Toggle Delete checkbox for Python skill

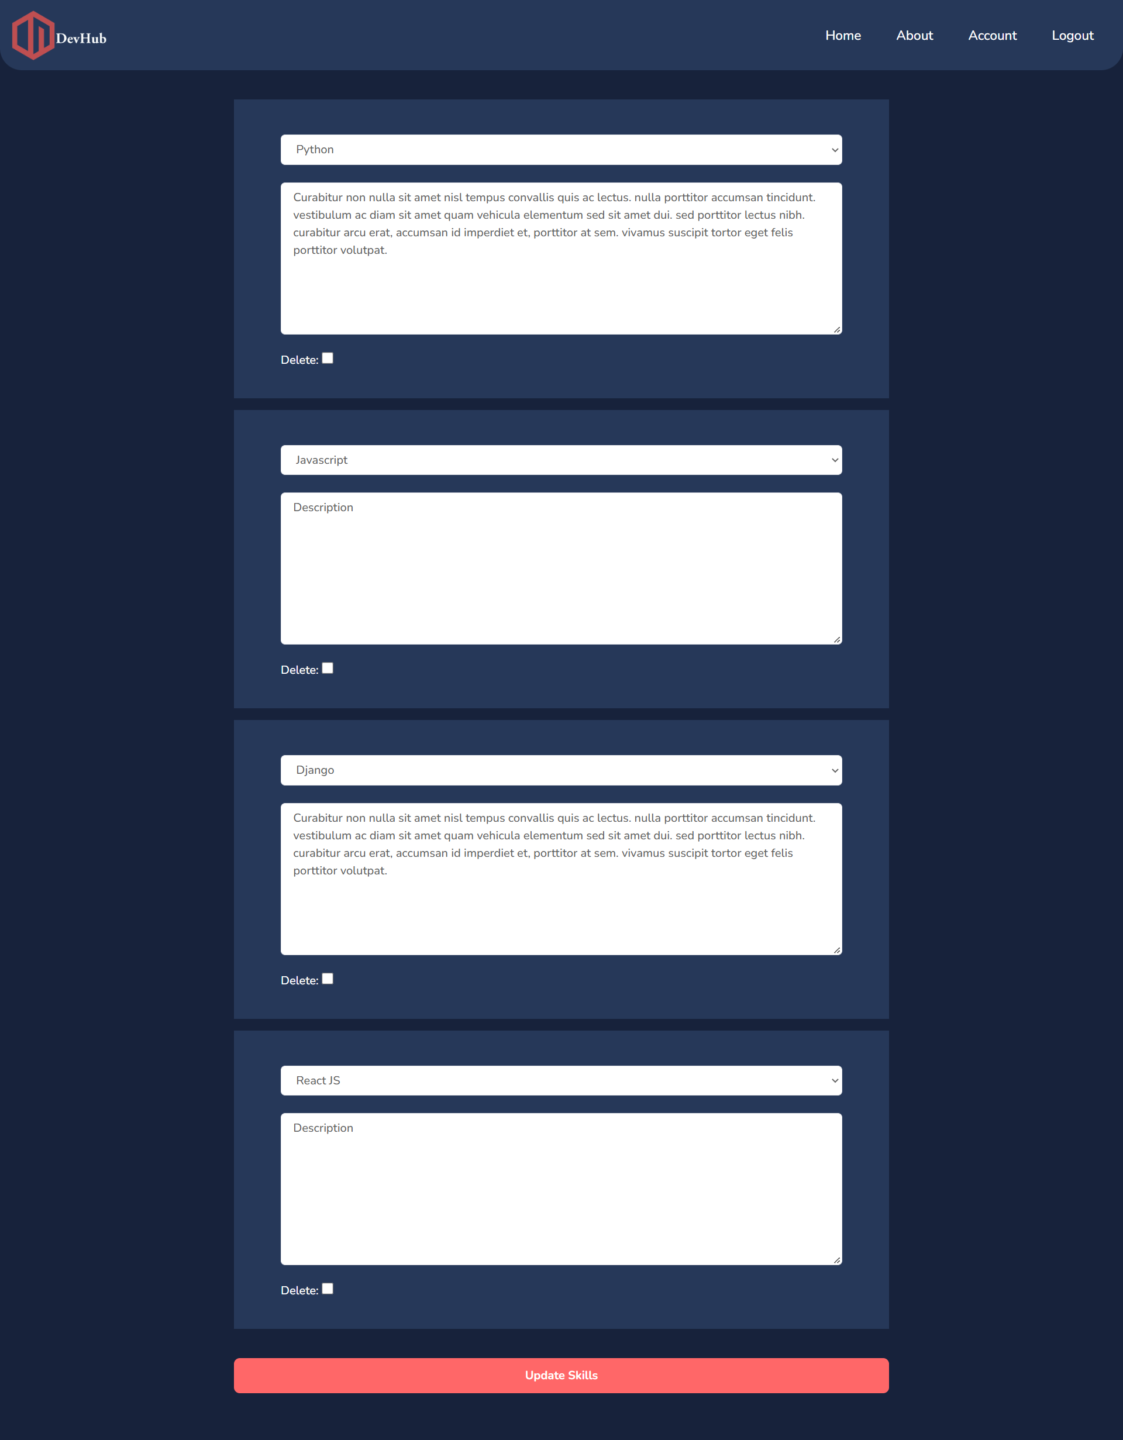point(328,358)
